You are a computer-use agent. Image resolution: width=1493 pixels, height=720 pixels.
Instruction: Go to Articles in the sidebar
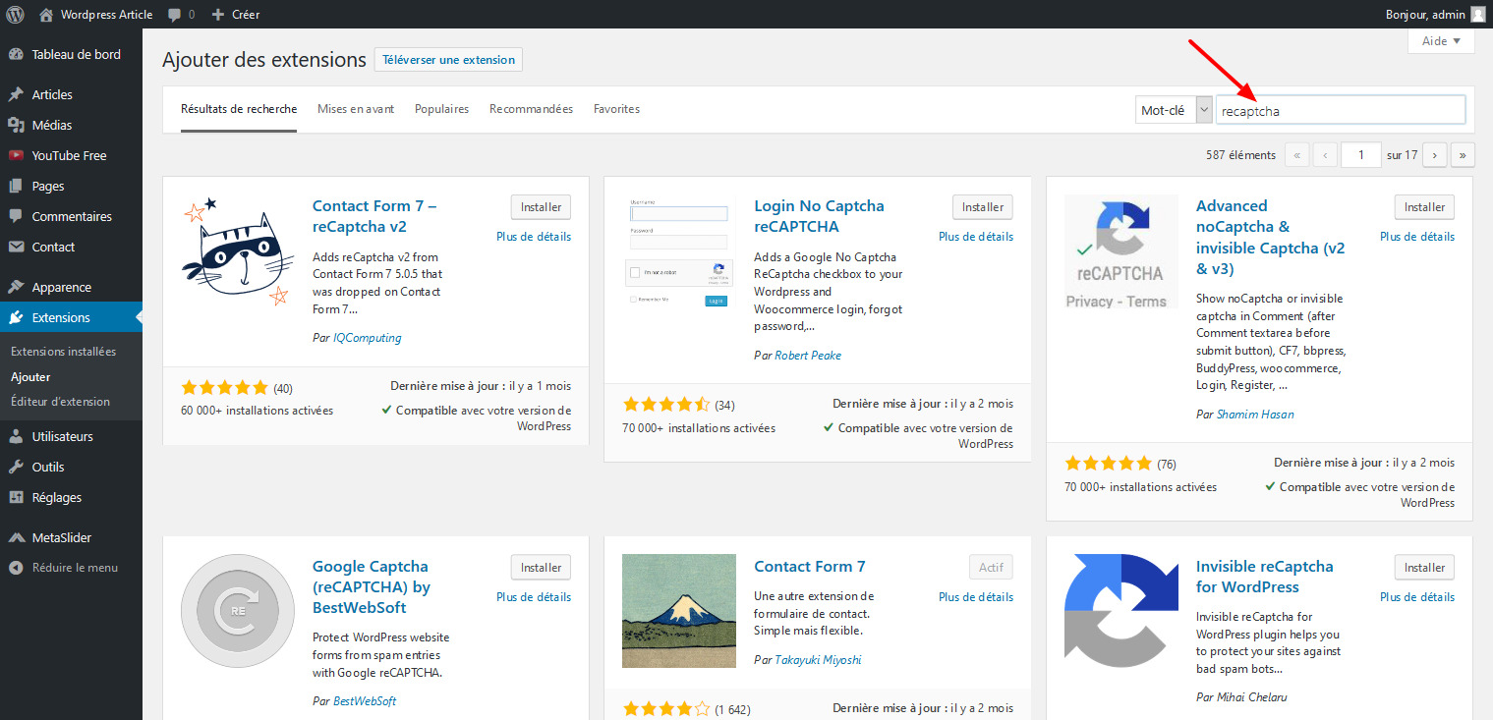(71, 94)
